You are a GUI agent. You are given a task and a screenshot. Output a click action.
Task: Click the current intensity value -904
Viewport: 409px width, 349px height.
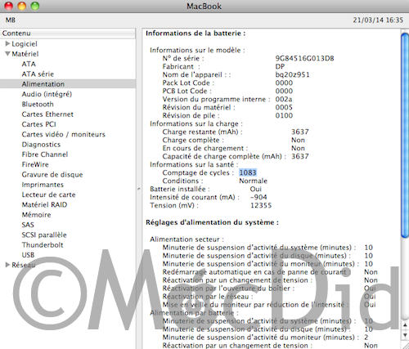coord(258,197)
